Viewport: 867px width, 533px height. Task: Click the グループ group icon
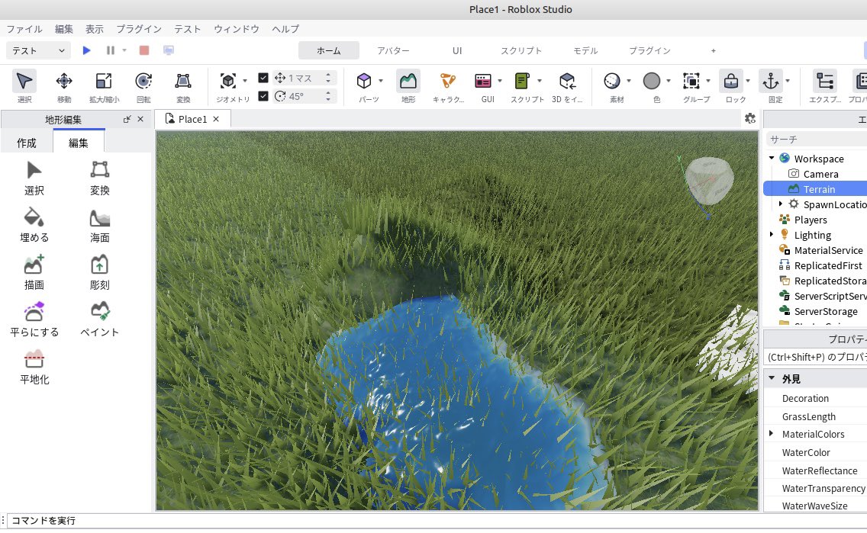[x=691, y=81]
